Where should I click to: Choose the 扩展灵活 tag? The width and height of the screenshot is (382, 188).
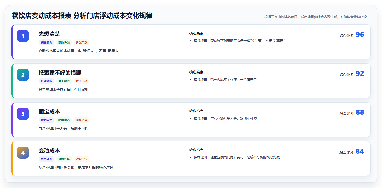pyautogui.click(x=64, y=120)
